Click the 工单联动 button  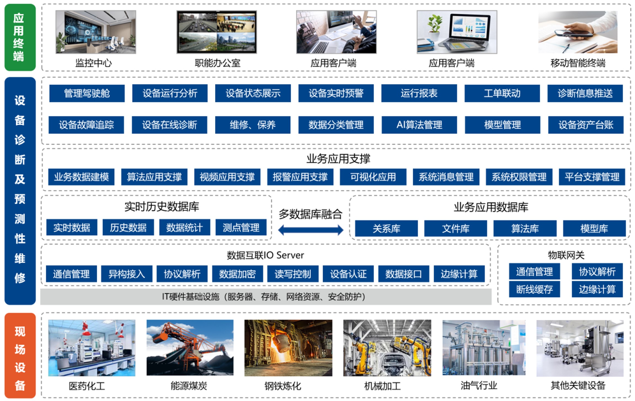coord(502,94)
